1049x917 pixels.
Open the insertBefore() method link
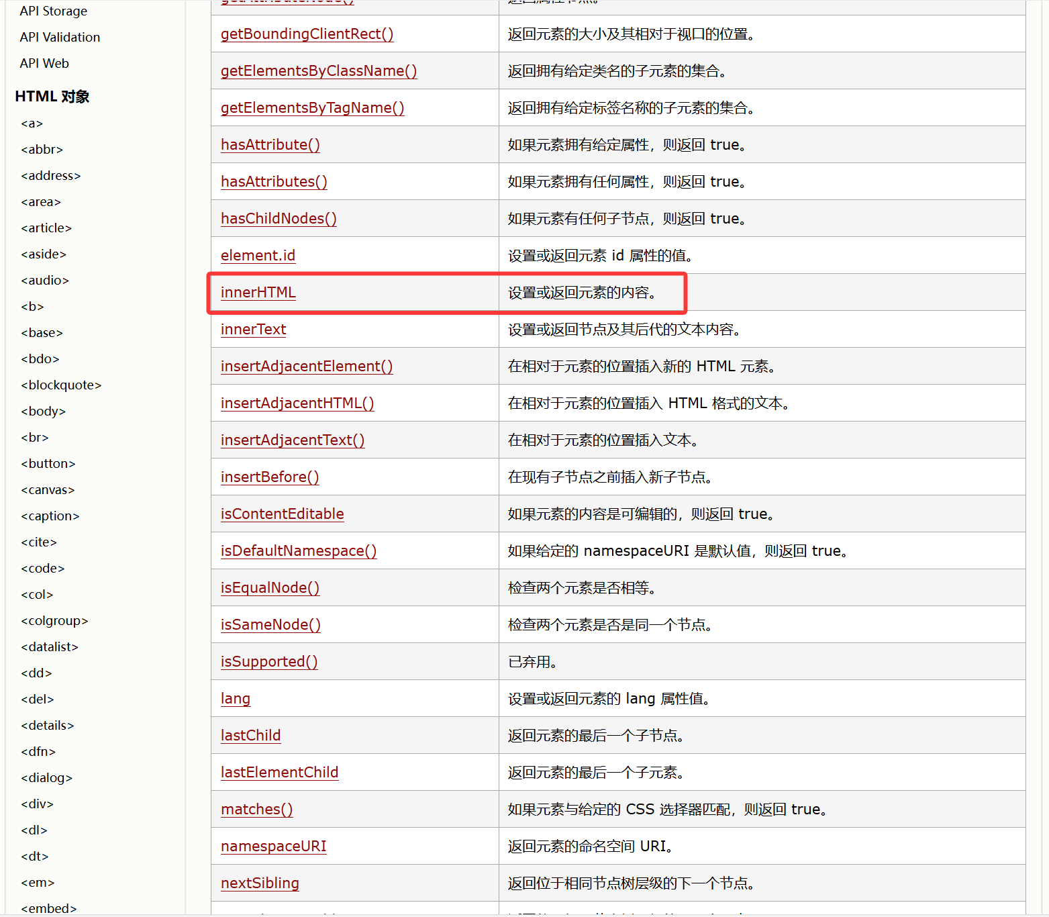(270, 477)
